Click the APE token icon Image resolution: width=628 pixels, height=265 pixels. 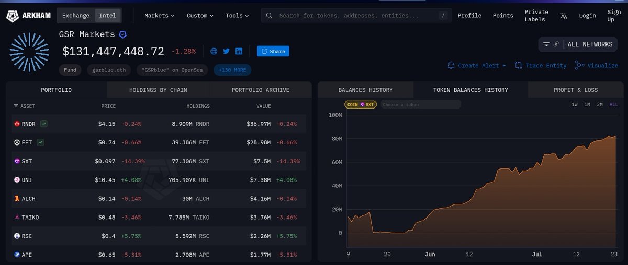pyautogui.click(x=17, y=255)
